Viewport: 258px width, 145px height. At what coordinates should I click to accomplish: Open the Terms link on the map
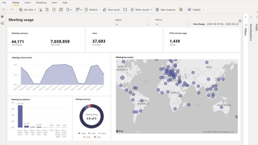point(232,132)
